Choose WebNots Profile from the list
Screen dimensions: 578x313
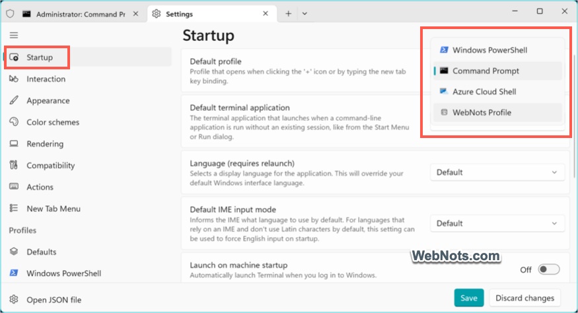pos(497,112)
